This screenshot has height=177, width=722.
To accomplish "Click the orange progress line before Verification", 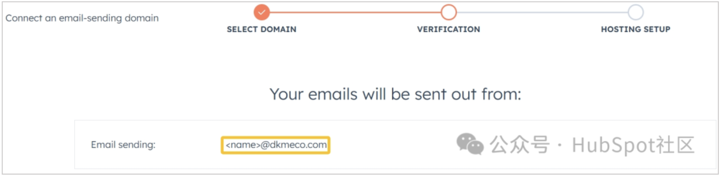I will click(x=355, y=12).
